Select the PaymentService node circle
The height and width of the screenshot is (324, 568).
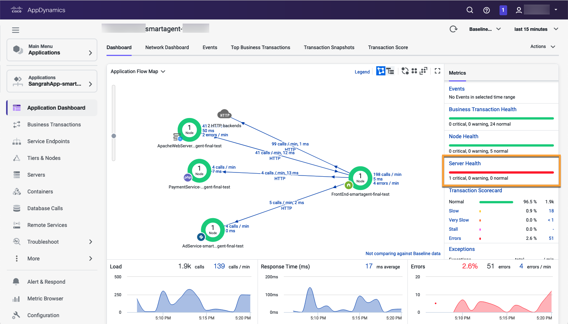pos(199,171)
